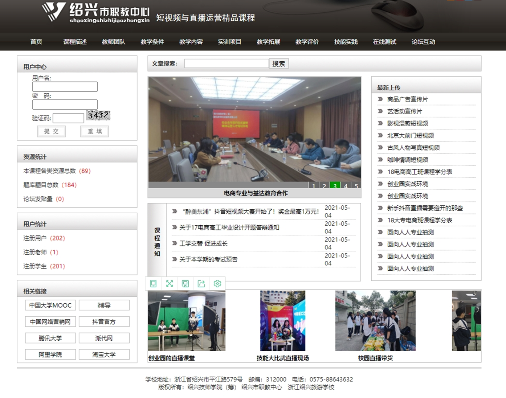Click the 绍兴市职教中心 logo in header

(95, 13)
